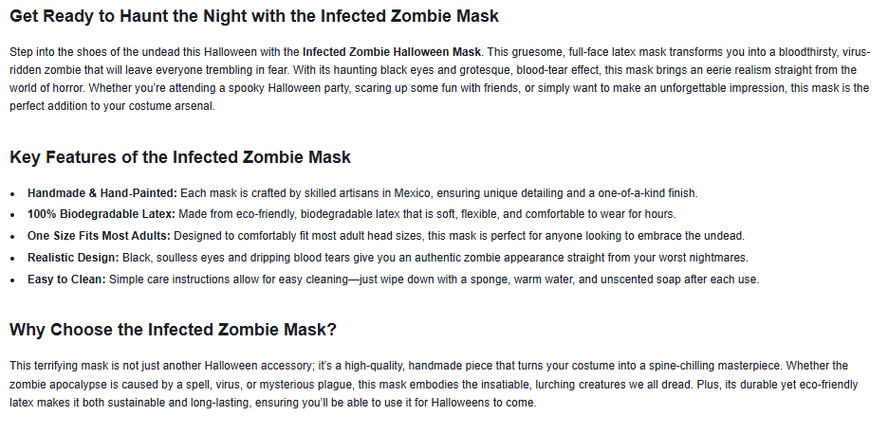Screen dimensions: 888x433
Task: Click the text "eco-friendly, biodegradable latex" in the features list
Action: (313, 214)
